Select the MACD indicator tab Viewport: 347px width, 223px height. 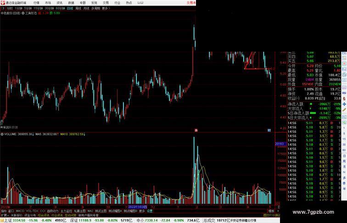pyautogui.click(x=20, y=211)
